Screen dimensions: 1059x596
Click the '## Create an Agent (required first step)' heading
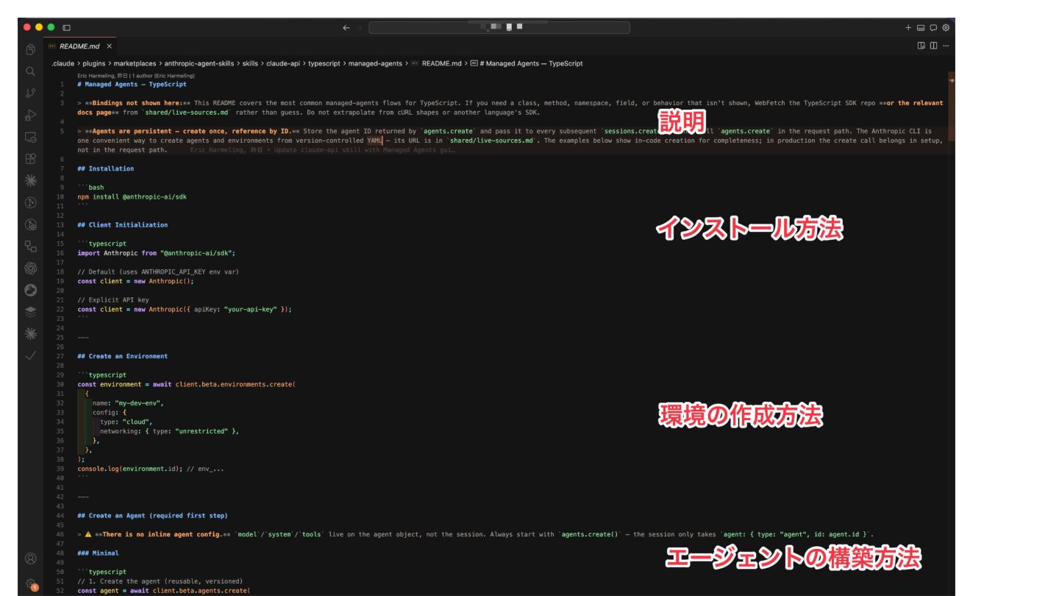(x=152, y=516)
